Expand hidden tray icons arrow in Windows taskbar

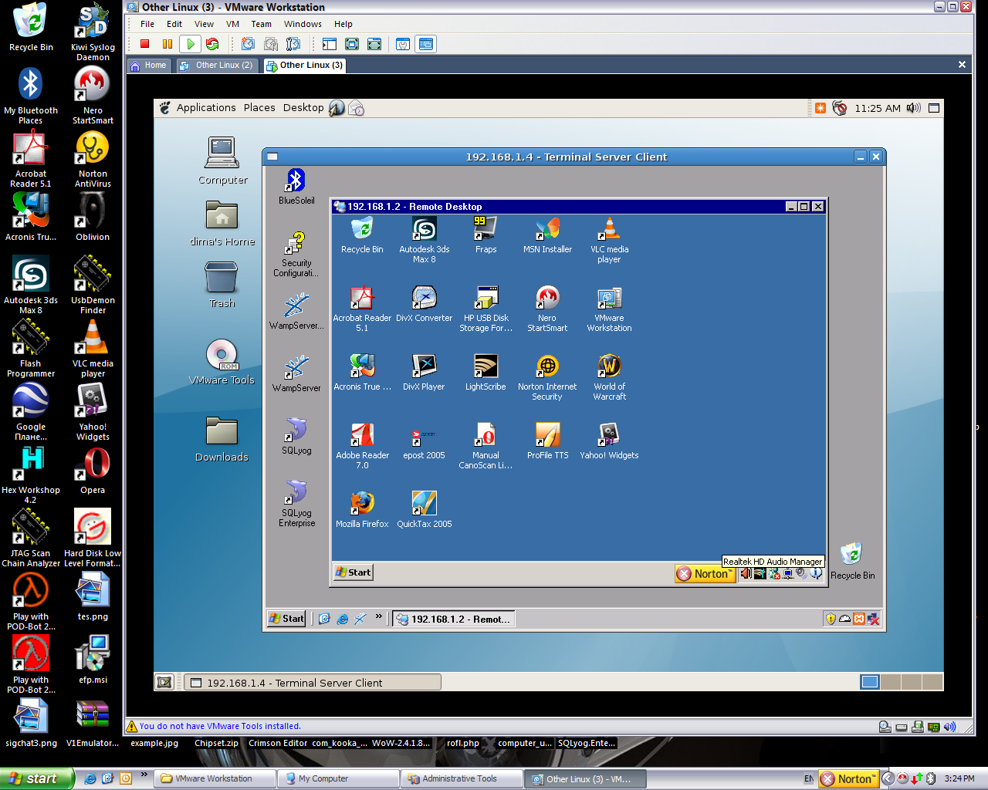pos(888,778)
